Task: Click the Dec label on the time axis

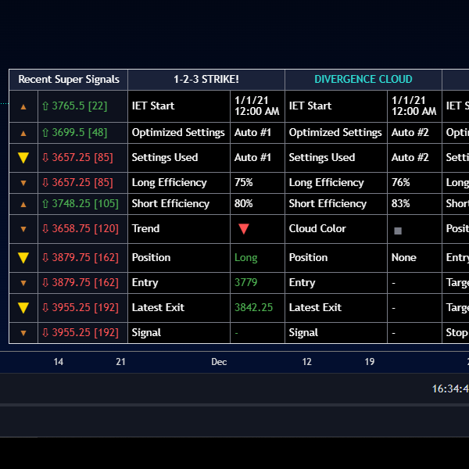Action: (x=219, y=362)
